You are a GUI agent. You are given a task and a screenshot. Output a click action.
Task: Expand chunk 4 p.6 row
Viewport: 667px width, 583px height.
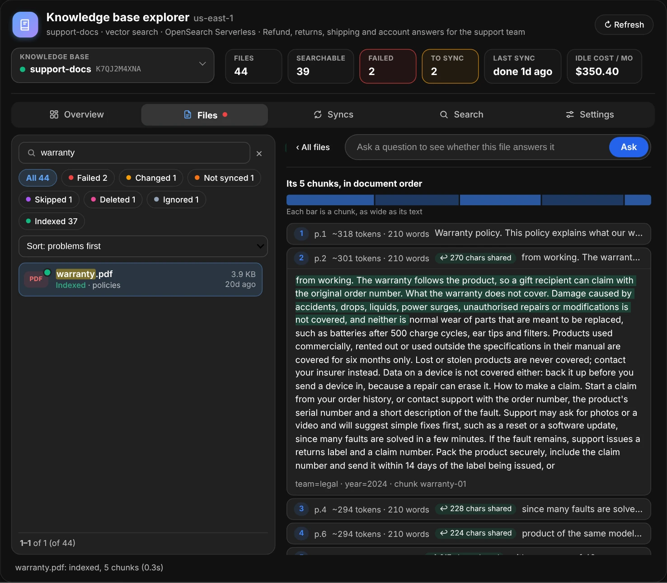tap(469, 534)
